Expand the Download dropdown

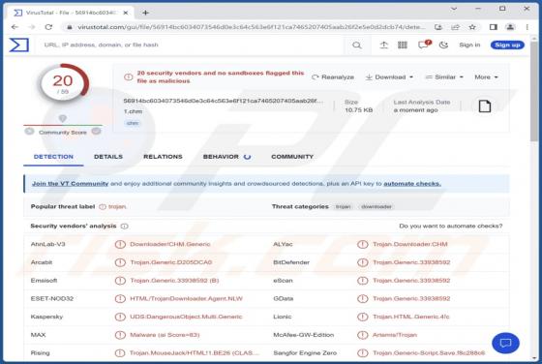coord(389,77)
